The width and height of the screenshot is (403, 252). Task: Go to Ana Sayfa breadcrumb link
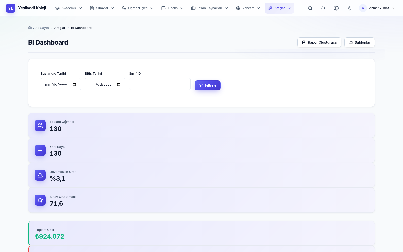41,28
